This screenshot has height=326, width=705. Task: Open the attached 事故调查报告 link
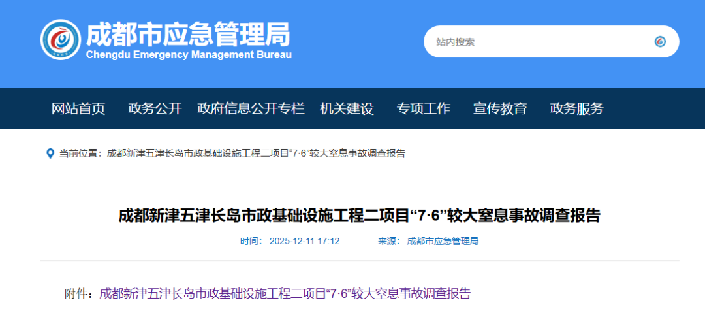tap(285, 294)
